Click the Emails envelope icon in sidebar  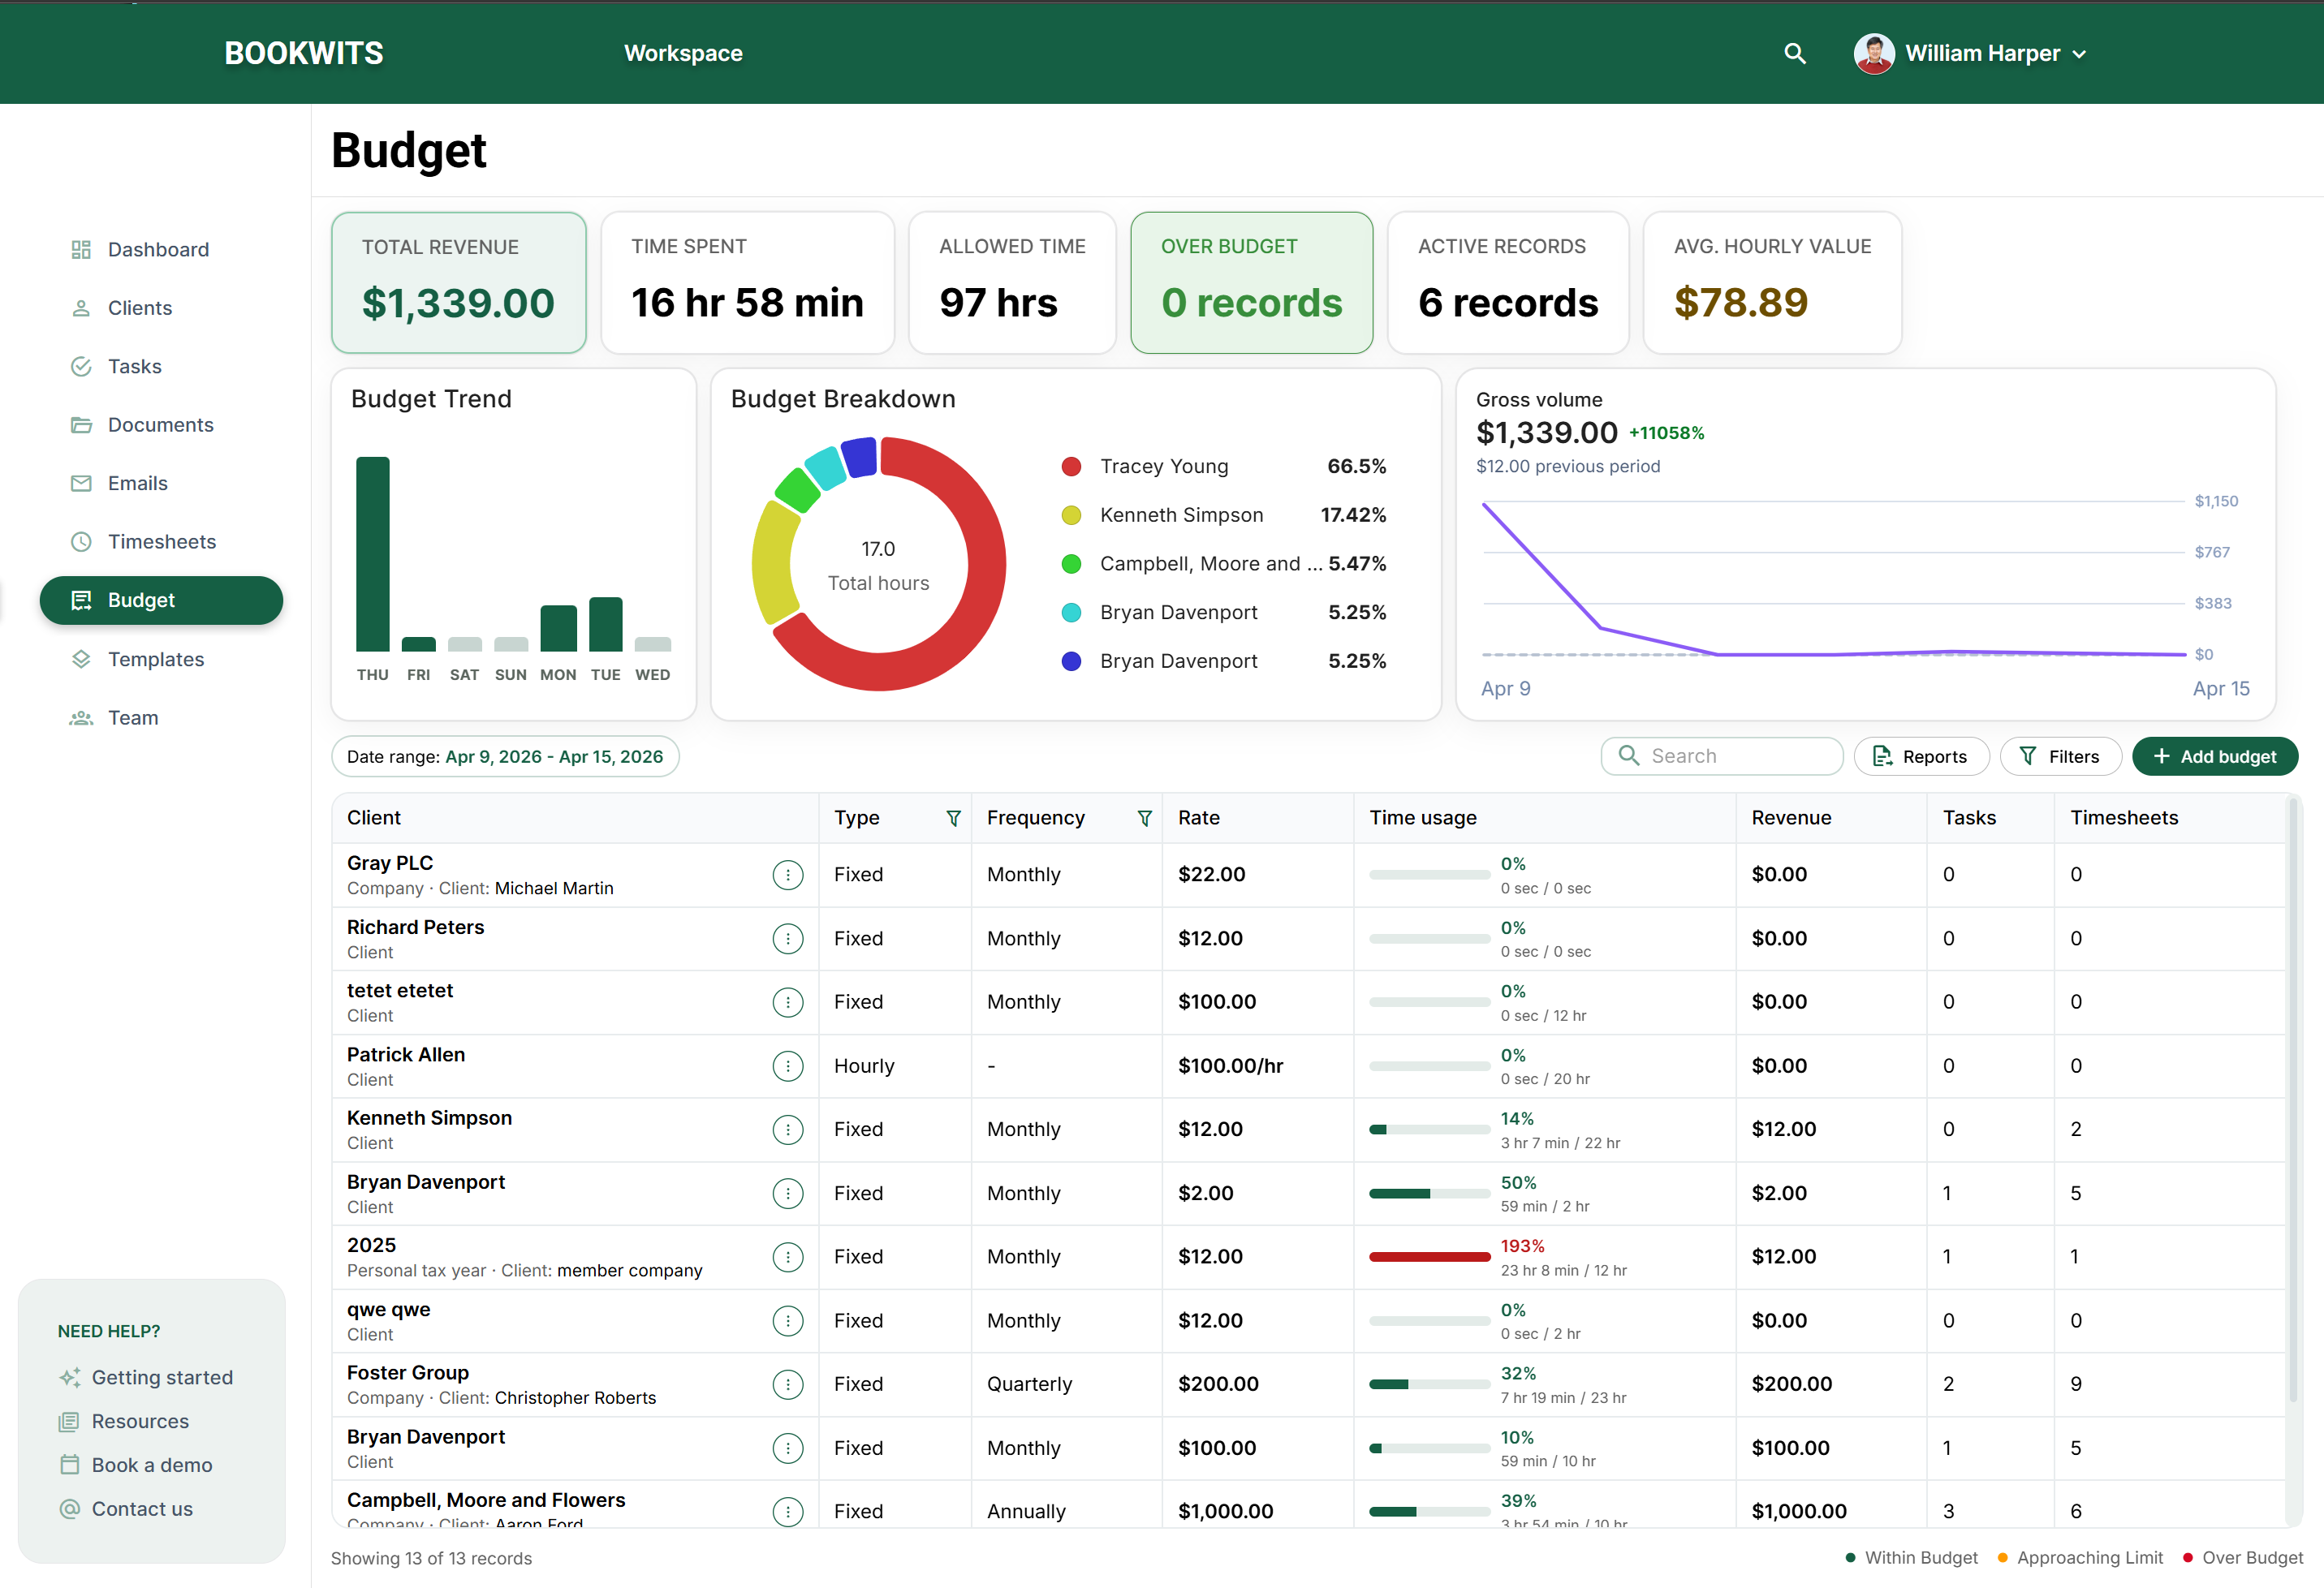[x=81, y=484]
